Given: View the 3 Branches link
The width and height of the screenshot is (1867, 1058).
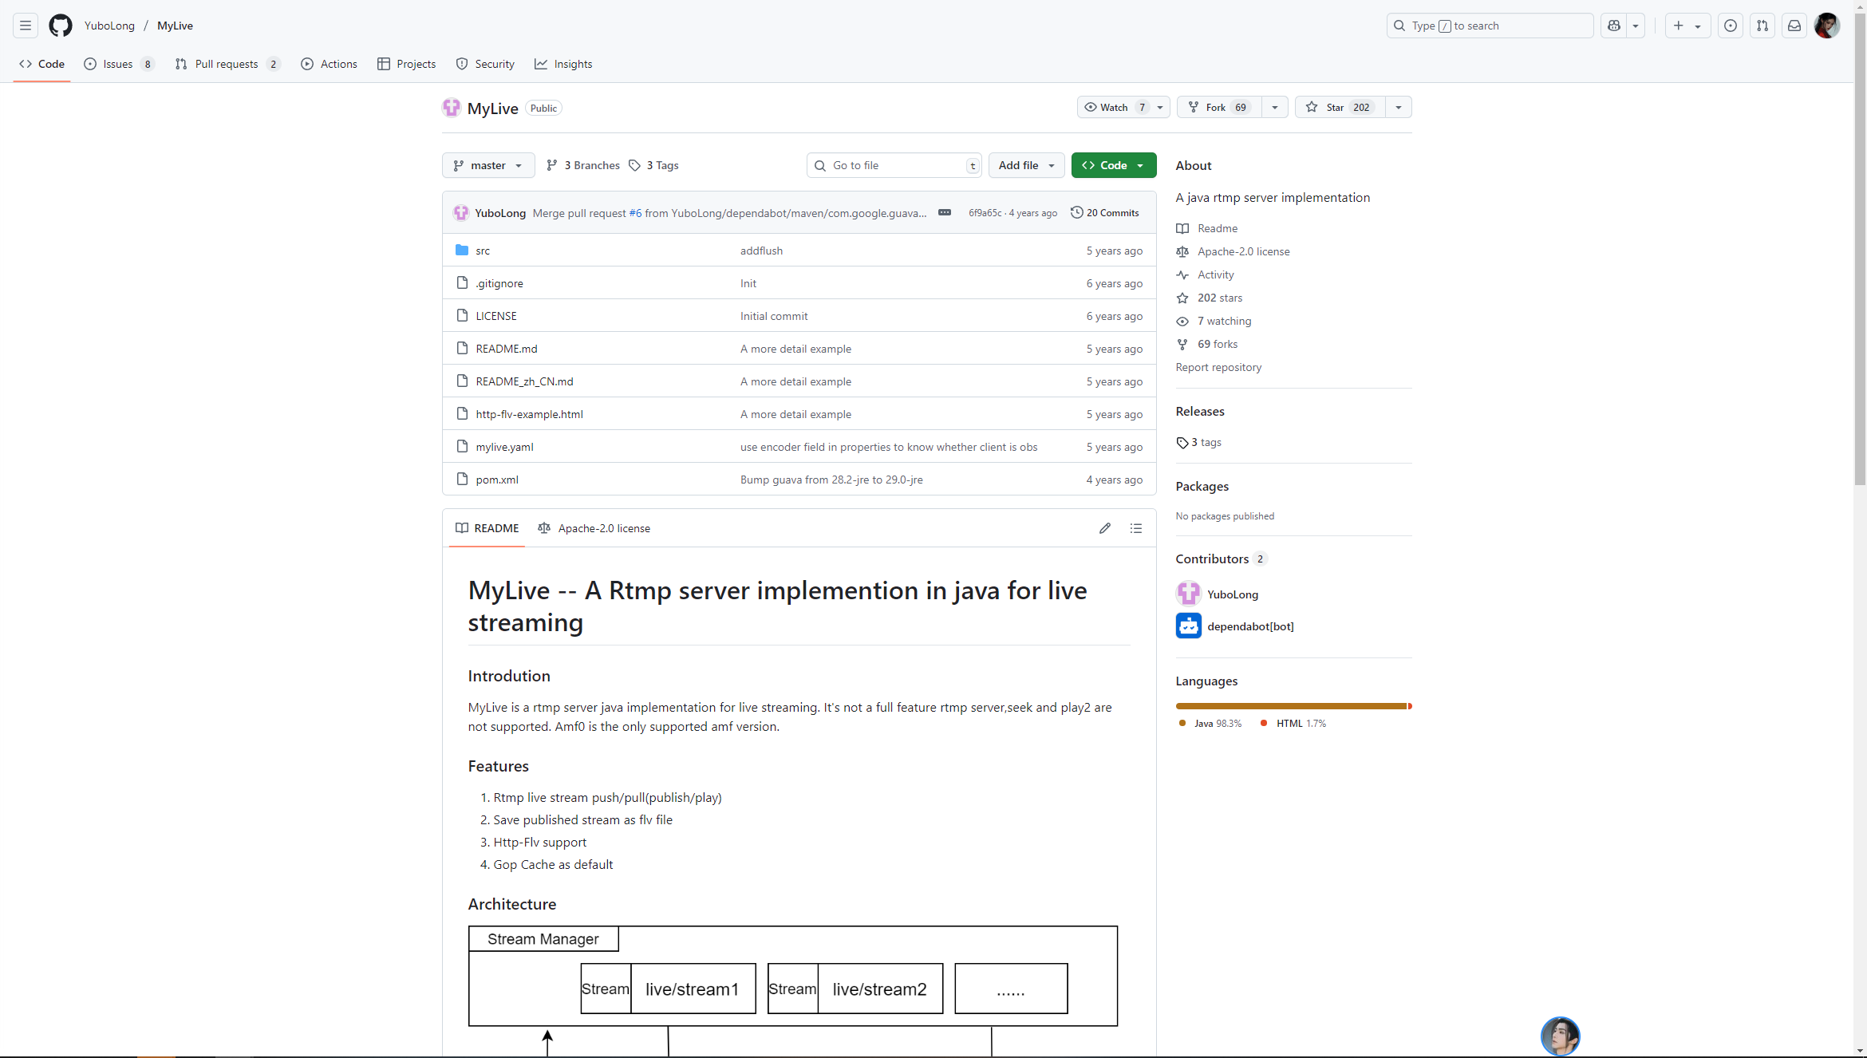Looking at the screenshot, I should pos(583,165).
